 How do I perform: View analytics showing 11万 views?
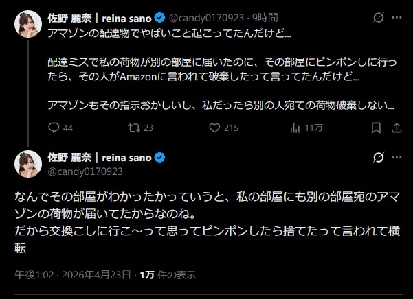[x=295, y=128]
